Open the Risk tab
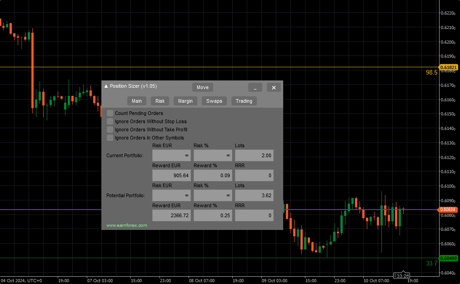The width and height of the screenshot is (460, 284). click(160, 101)
